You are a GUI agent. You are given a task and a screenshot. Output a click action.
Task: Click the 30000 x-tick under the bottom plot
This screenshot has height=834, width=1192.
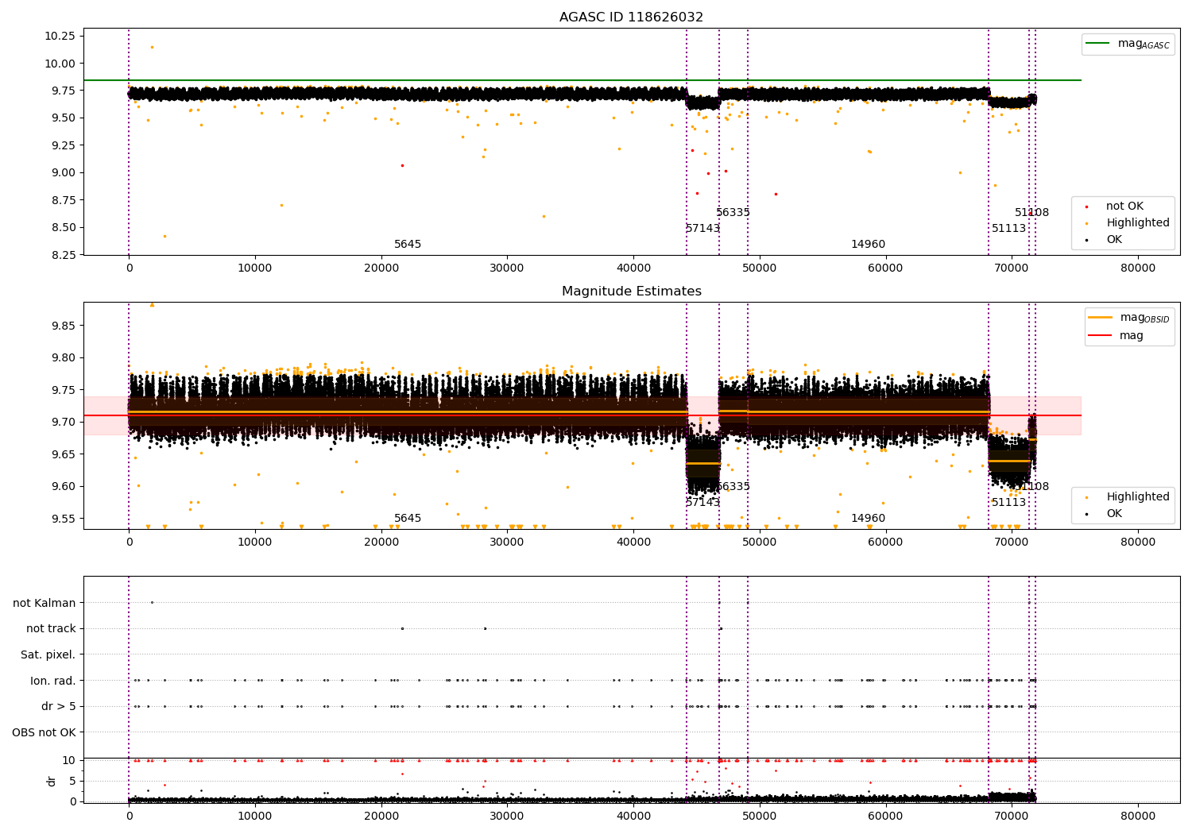pyautogui.click(x=507, y=817)
